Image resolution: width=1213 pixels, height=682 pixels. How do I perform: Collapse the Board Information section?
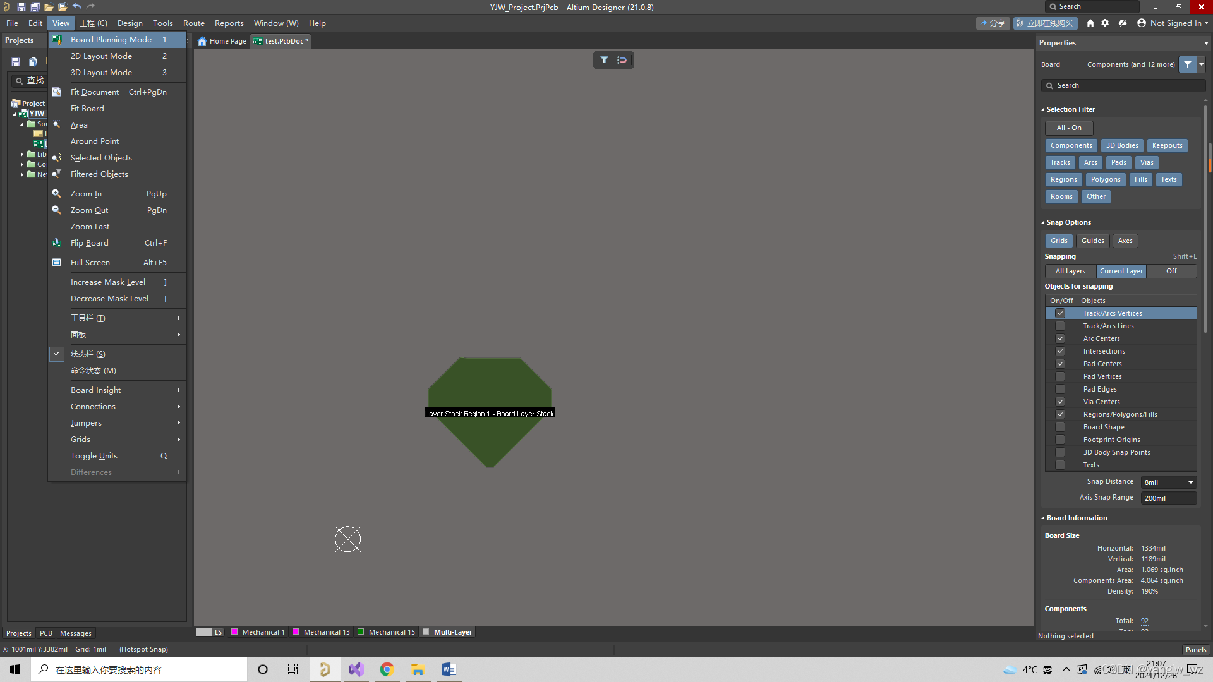point(1043,518)
